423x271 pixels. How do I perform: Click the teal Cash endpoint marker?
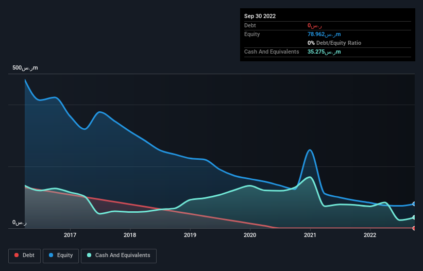pyautogui.click(x=414, y=217)
